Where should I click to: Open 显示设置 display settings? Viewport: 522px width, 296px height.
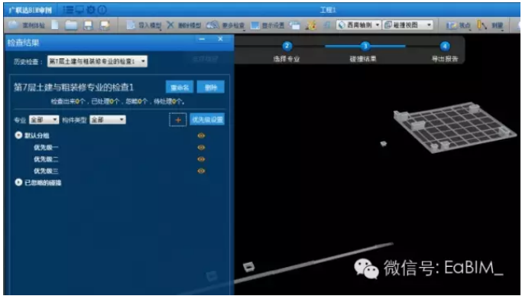pyautogui.click(x=267, y=25)
